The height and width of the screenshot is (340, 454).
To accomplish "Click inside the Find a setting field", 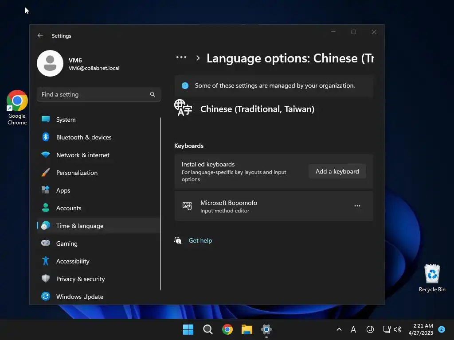I will point(99,94).
